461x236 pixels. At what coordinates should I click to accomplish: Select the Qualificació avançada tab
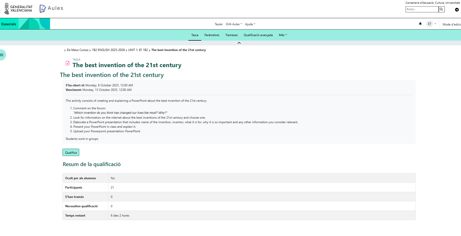pyautogui.click(x=258, y=35)
